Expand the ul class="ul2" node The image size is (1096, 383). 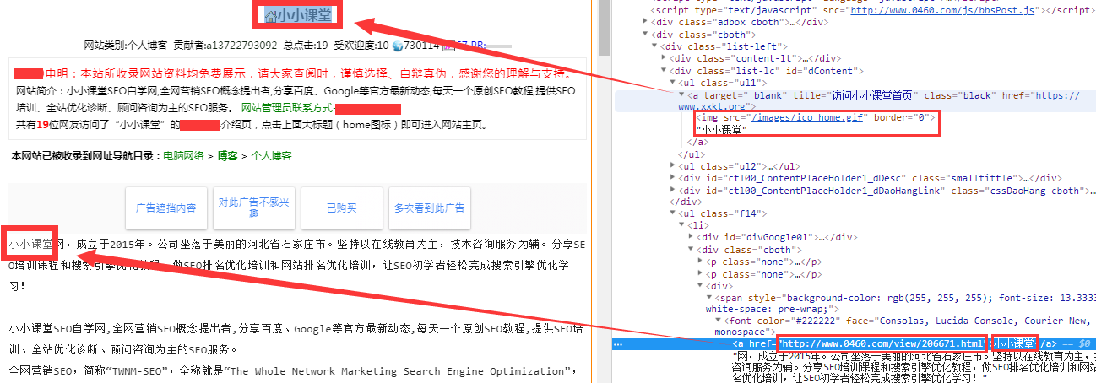click(672, 166)
